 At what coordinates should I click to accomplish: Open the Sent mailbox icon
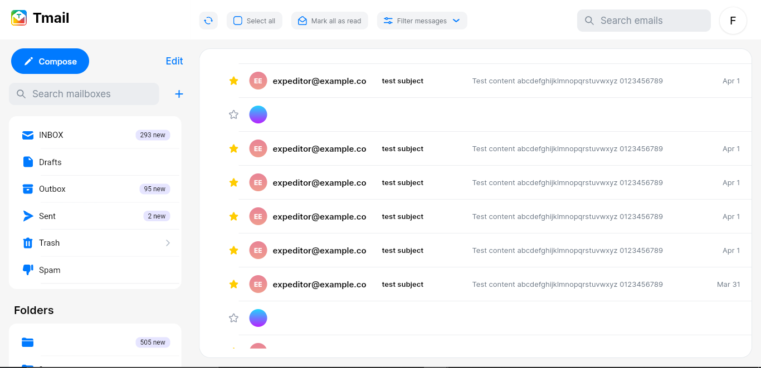(28, 216)
